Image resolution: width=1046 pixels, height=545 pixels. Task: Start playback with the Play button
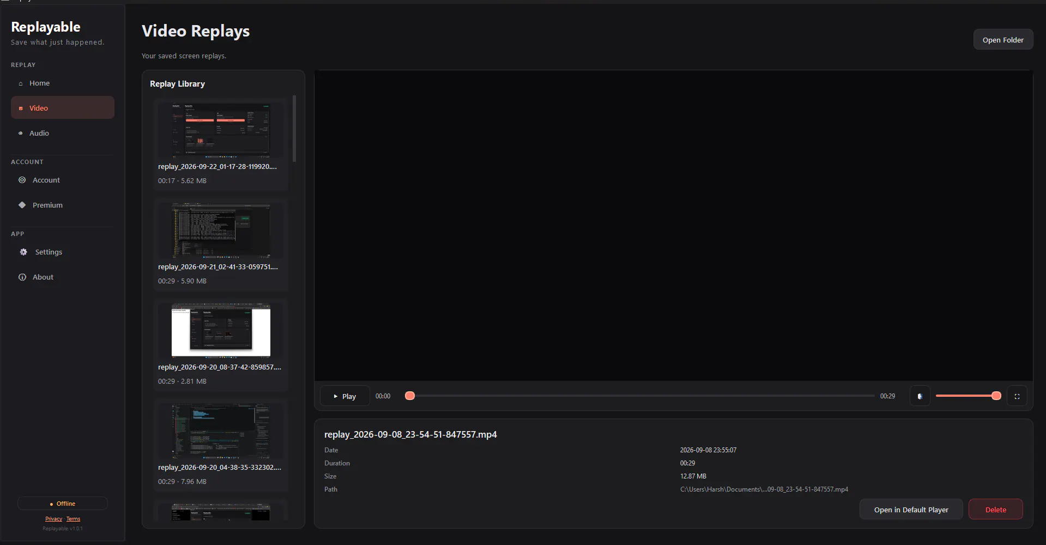click(344, 396)
